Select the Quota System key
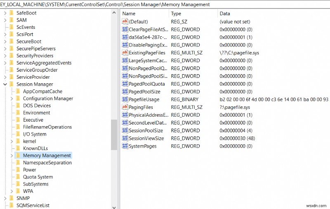The height and width of the screenshot is (209, 330). [38, 177]
